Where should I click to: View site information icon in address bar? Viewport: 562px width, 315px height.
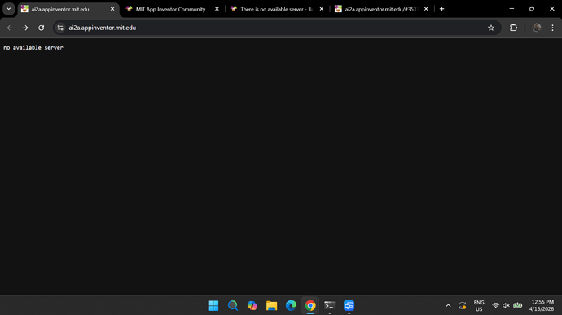(60, 28)
